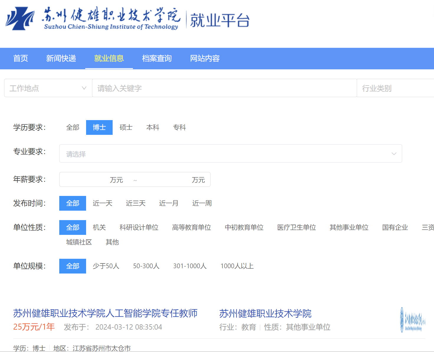Filter by 50-300人 unit size
434x352 pixels.
[x=146, y=266]
